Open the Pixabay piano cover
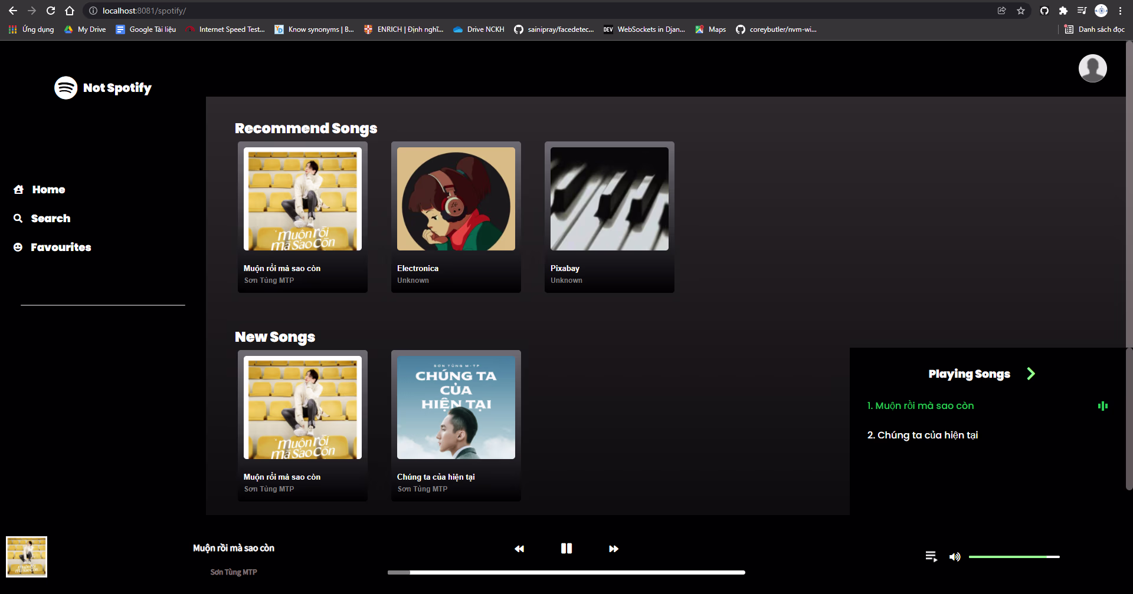Image resolution: width=1133 pixels, height=594 pixels. 610,199
